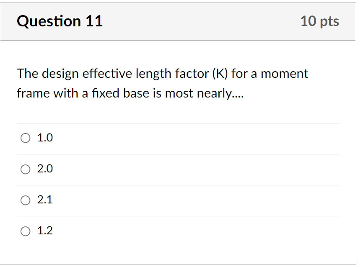Screen dimensions: 363x267
Task: Select the radio button for answer 2.0
Action: [26, 169]
